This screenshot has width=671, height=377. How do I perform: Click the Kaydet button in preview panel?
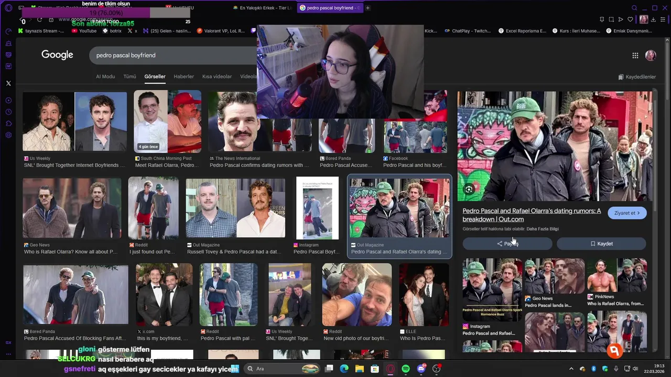click(x=601, y=243)
